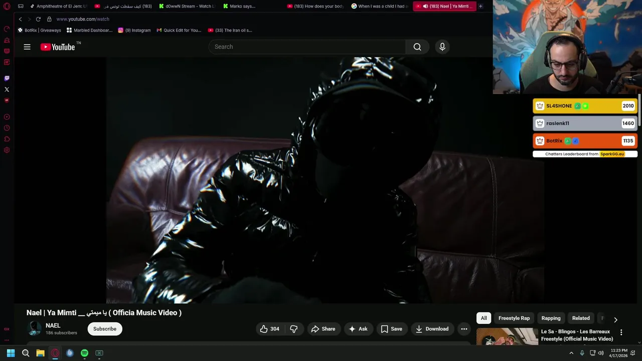Viewport: 642px width, 361px height.
Task: Open the Marbled Dashboard bookmark
Action: (89, 30)
